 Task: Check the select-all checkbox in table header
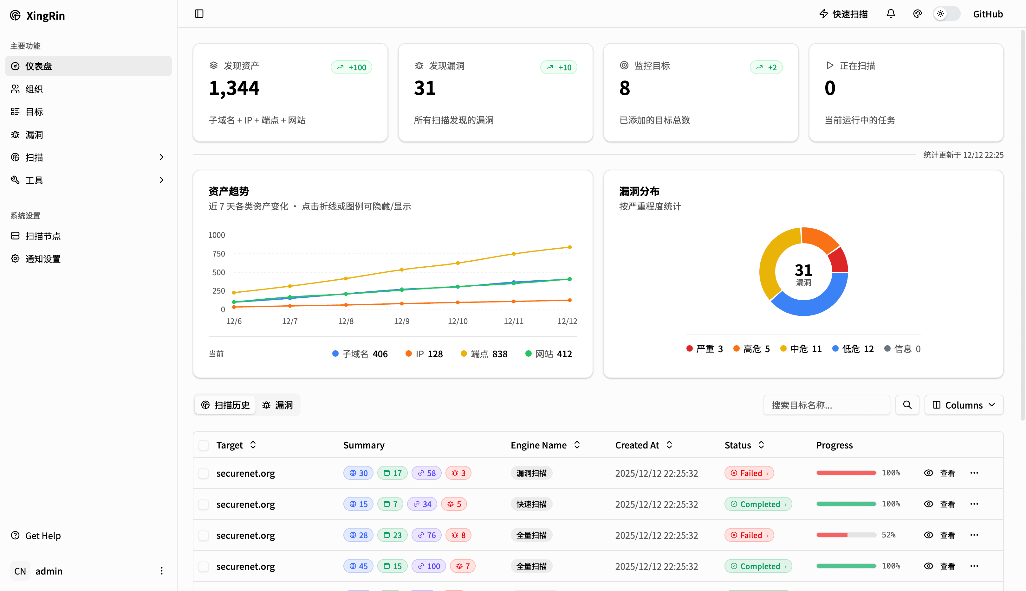[x=204, y=445]
